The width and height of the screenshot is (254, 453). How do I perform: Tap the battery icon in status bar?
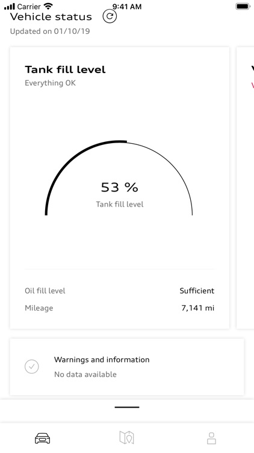pyautogui.click(x=243, y=7)
